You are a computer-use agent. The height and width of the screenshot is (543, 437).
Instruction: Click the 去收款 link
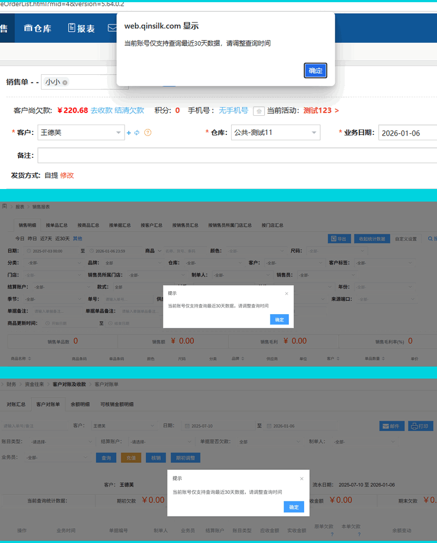(101, 110)
